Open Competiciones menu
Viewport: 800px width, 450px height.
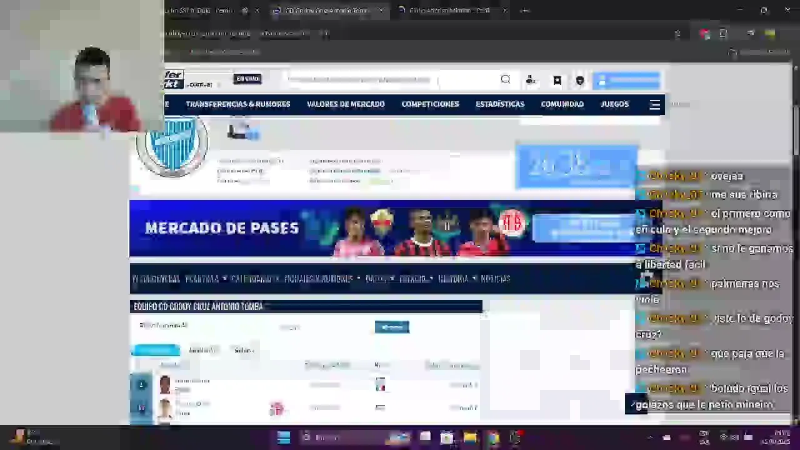pos(430,104)
